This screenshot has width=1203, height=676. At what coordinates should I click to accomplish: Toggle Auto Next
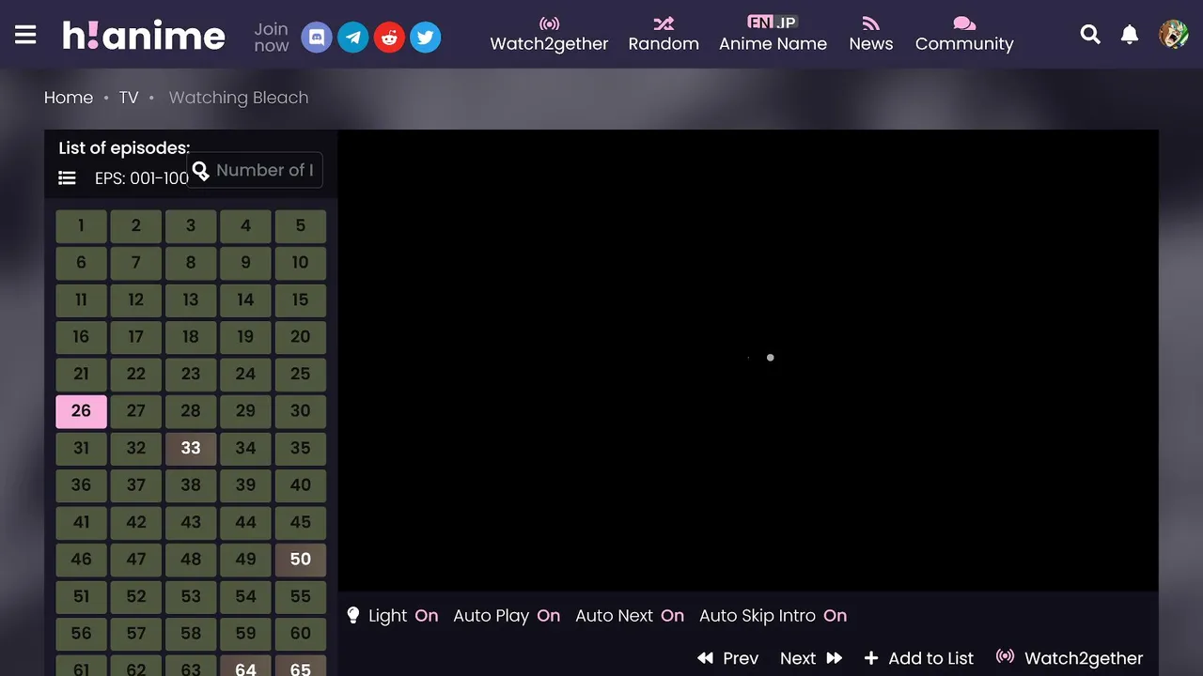[630, 616]
